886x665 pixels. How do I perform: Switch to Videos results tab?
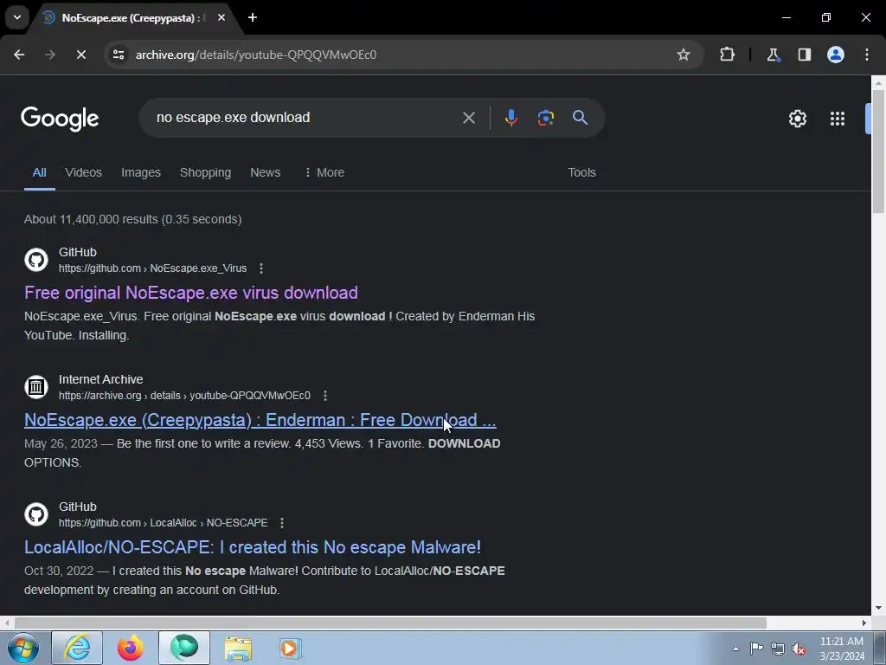click(83, 172)
